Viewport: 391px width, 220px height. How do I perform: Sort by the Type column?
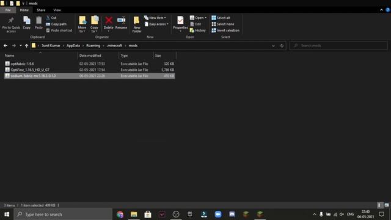(x=136, y=56)
